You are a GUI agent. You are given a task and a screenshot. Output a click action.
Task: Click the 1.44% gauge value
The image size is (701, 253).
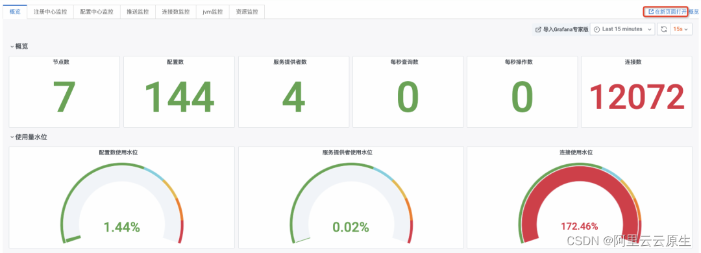pos(121,227)
